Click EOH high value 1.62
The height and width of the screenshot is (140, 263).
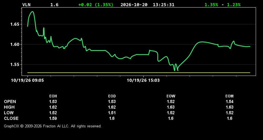[53, 107]
